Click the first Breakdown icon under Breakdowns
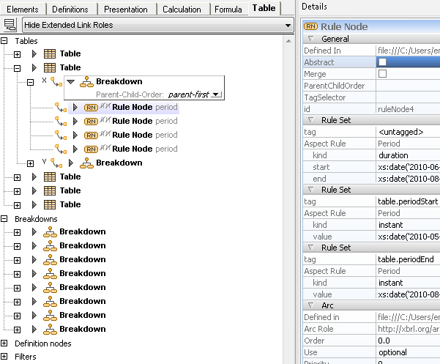Screen dimensions: 440x364 (50, 232)
